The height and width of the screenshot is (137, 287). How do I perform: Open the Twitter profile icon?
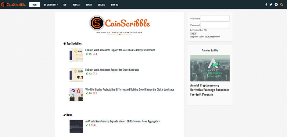click(x=271, y=5)
